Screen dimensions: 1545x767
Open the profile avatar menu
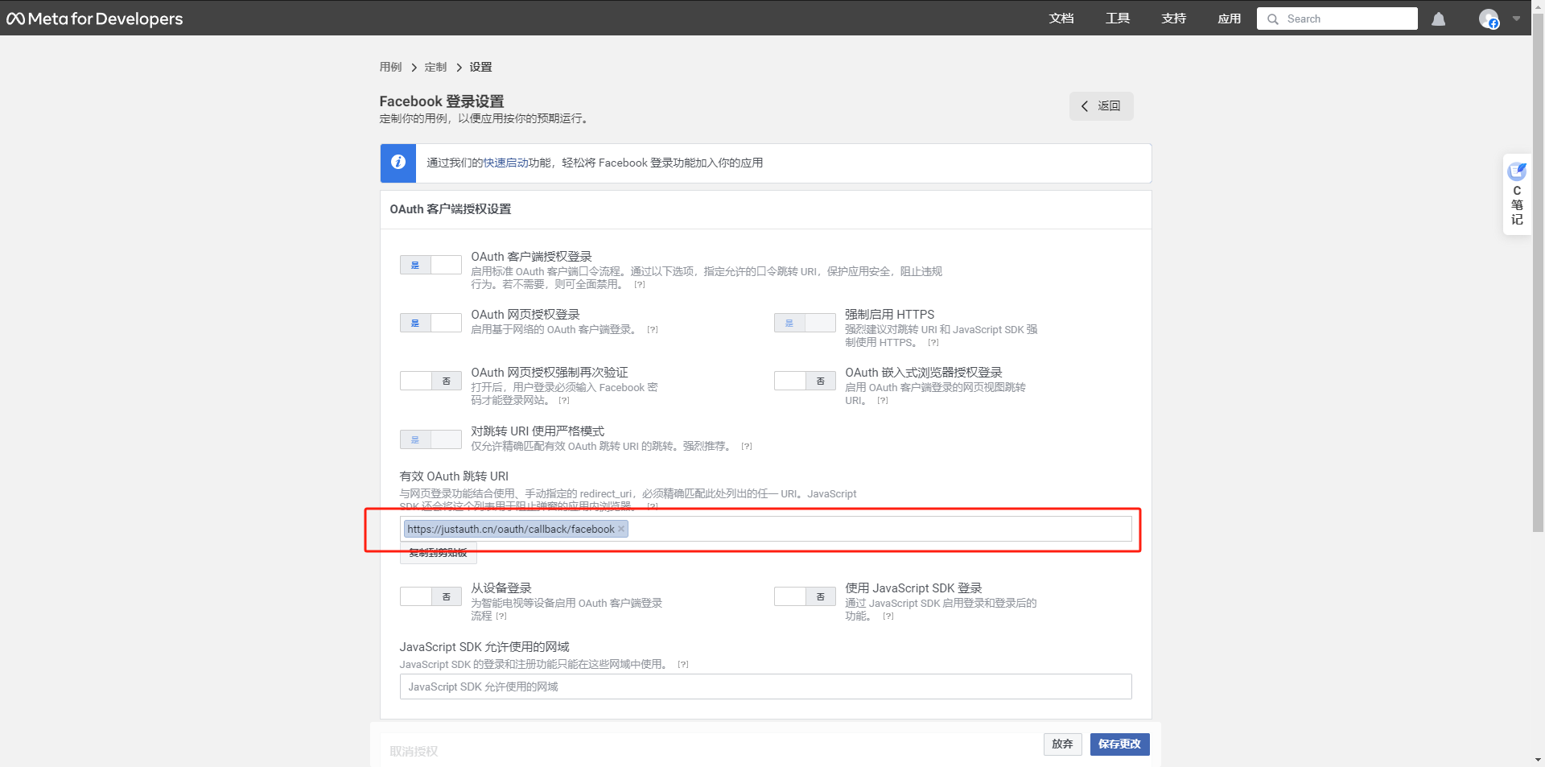[1489, 19]
